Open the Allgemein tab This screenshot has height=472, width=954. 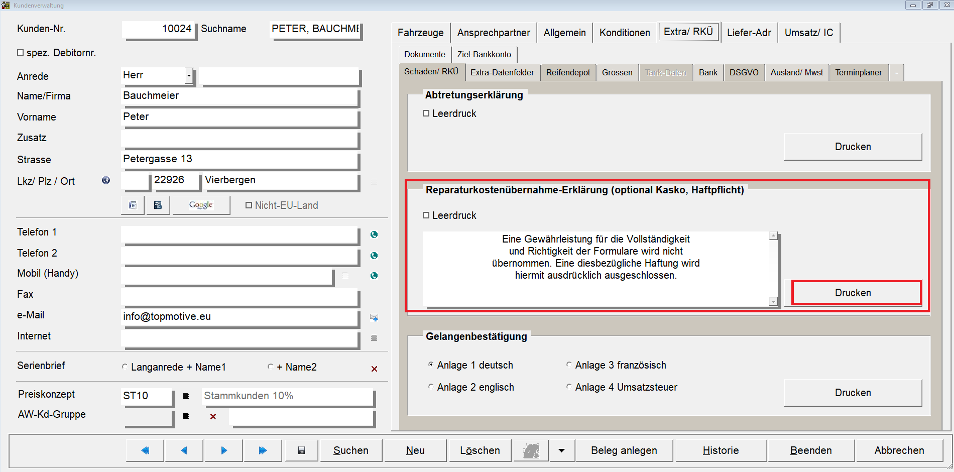565,33
